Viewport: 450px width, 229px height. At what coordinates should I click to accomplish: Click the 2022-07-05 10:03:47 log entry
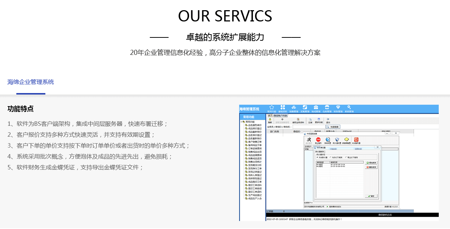point(304,219)
